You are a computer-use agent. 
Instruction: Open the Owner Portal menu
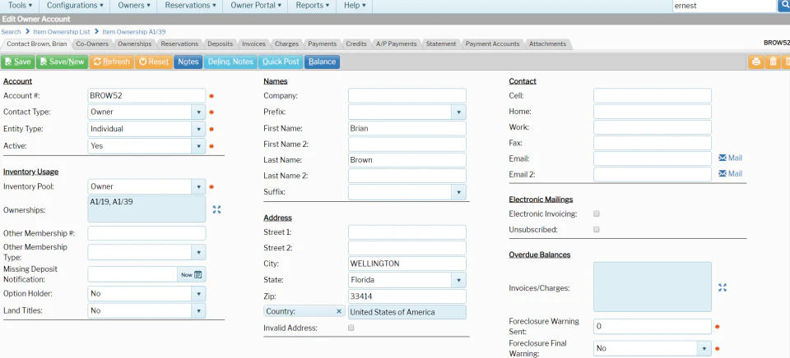(x=256, y=6)
